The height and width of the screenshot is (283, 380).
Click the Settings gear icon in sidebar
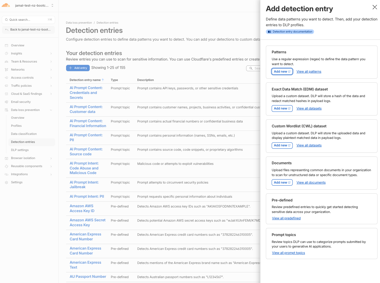[x=6, y=182]
